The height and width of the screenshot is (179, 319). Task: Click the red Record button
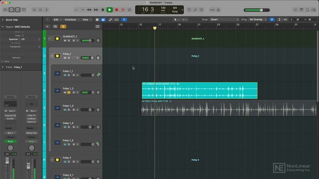117,10
